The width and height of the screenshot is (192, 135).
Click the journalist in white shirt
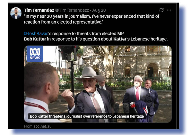click(40, 93)
